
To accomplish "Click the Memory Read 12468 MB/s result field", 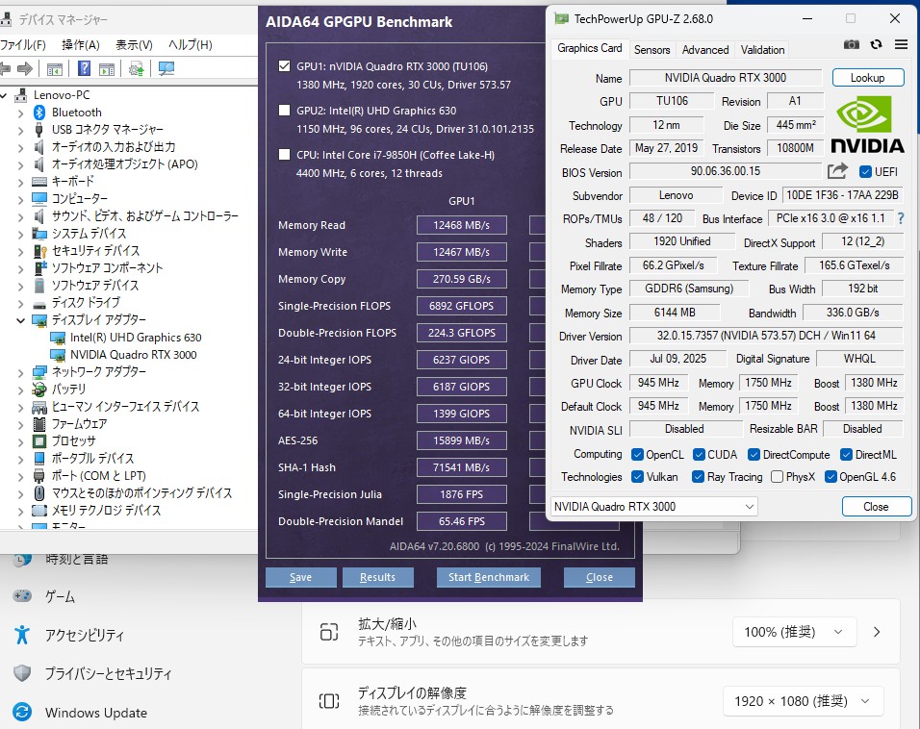I will [462, 225].
